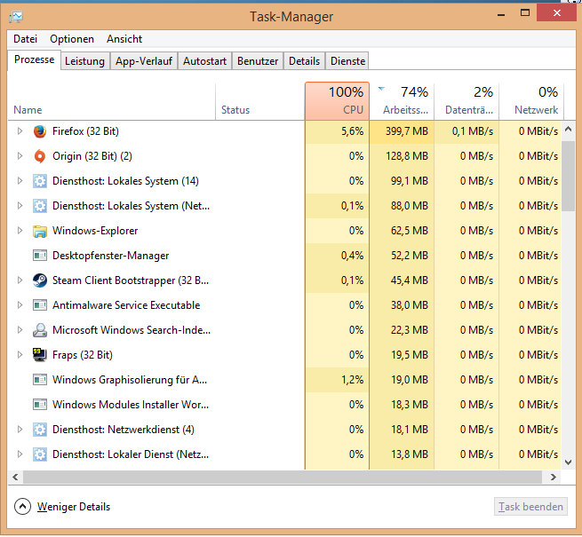
Task: Click the Windows Graphisolierung process icon
Action: [x=40, y=380]
